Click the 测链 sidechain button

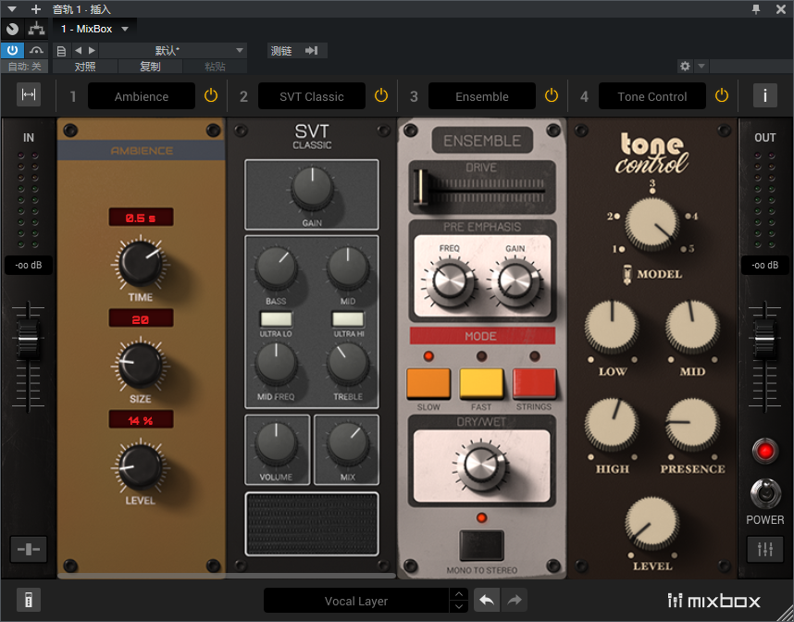(x=297, y=51)
